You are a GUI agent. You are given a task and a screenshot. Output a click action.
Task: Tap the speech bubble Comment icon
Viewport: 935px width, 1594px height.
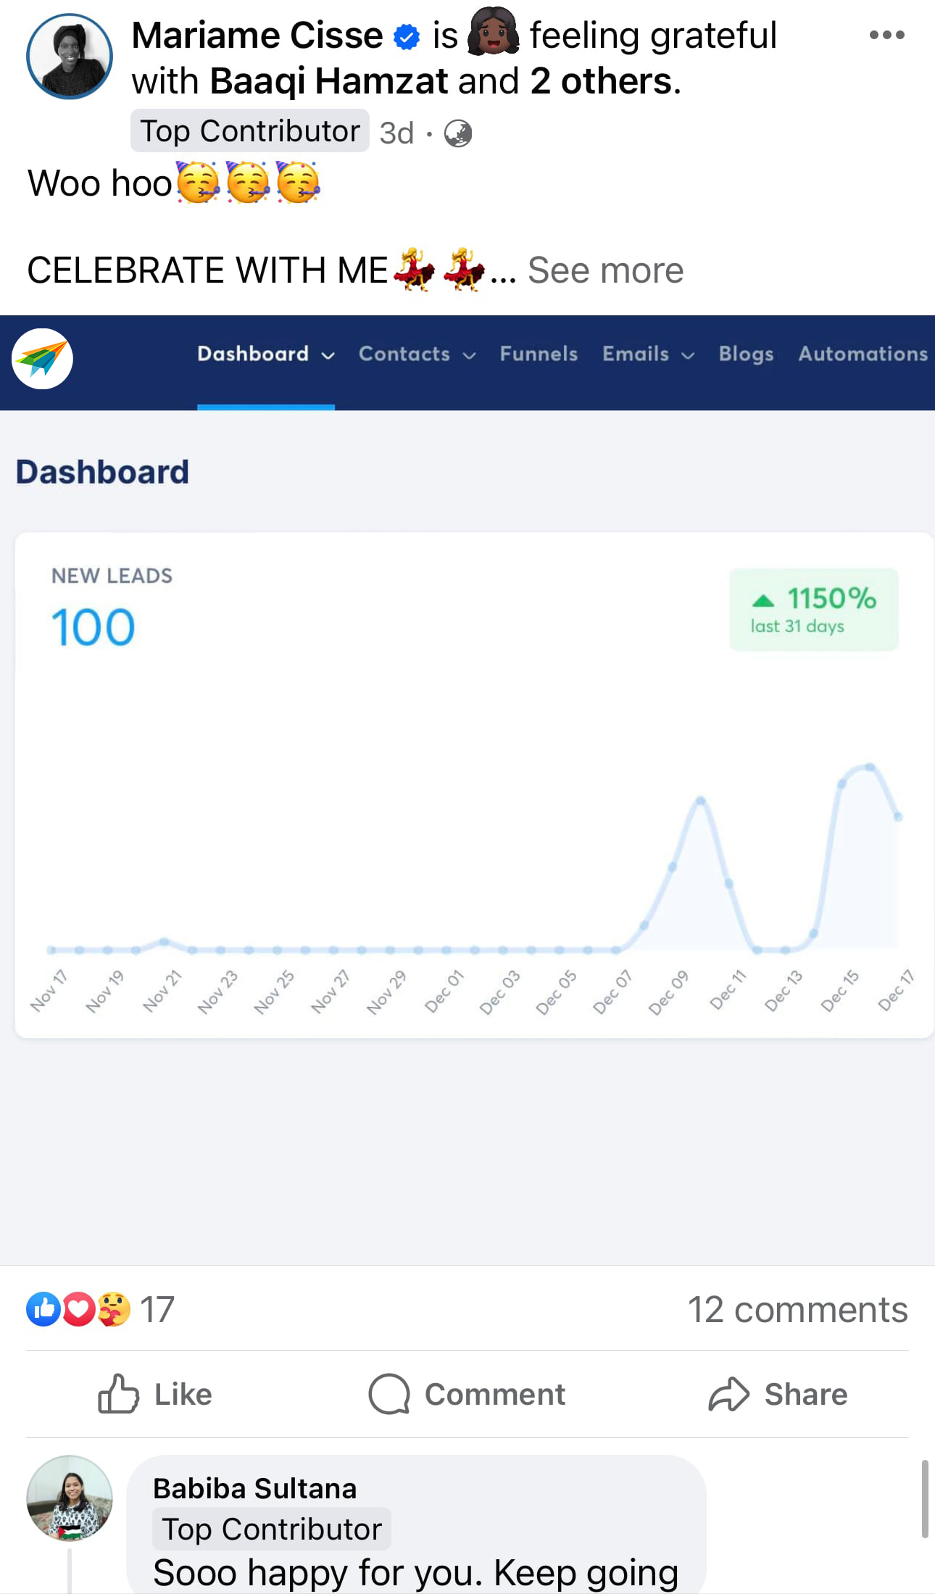389,1393
